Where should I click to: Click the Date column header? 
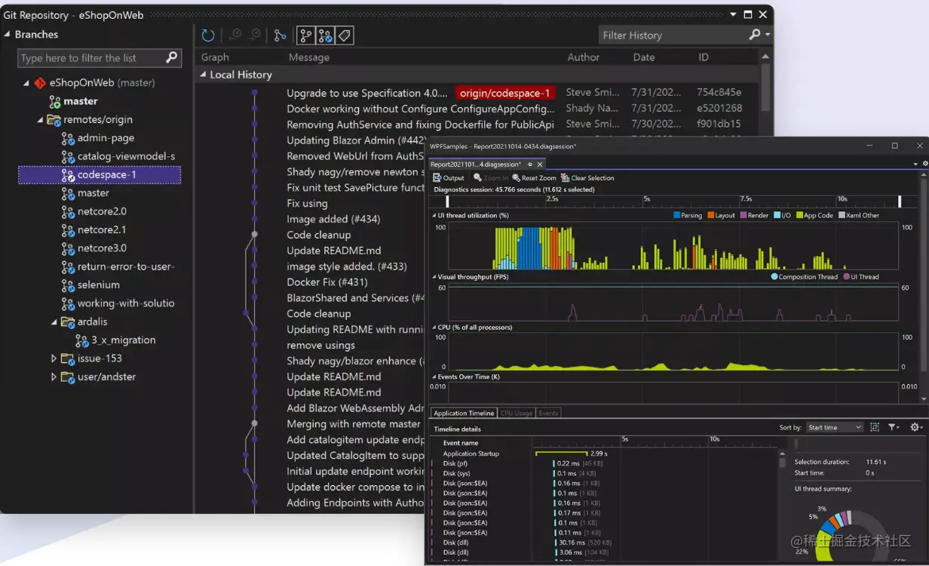(x=644, y=57)
